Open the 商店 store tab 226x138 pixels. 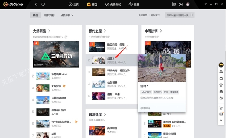pyautogui.click(x=92, y=4)
